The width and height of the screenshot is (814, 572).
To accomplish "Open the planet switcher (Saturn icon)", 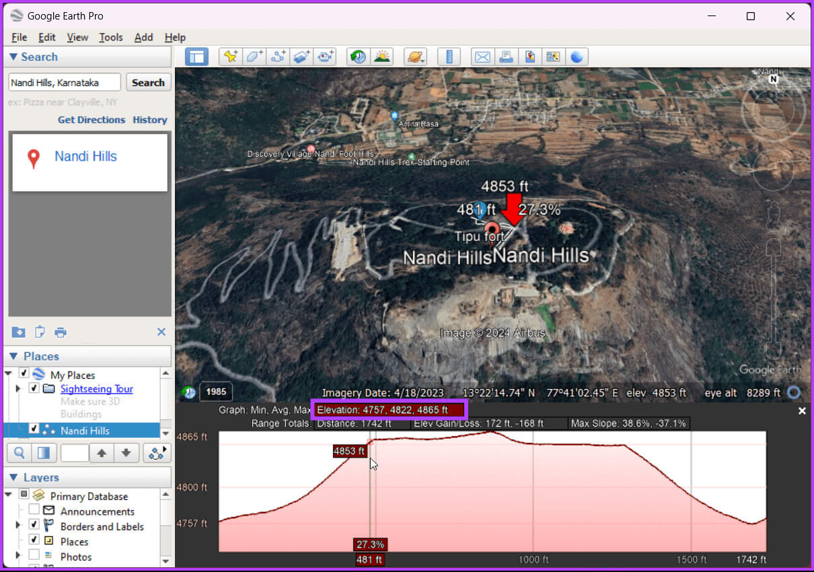I will (415, 57).
